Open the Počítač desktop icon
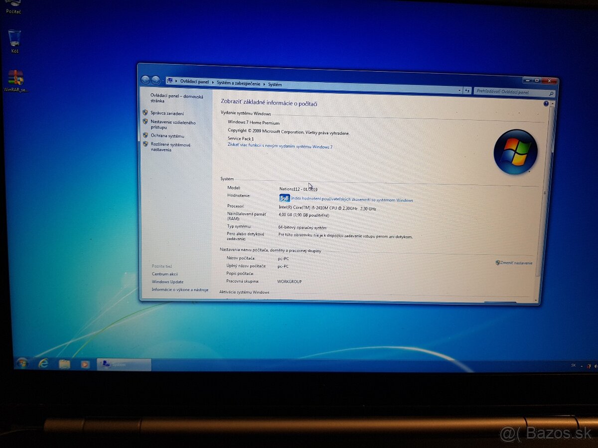The height and width of the screenshot is (448, 598). pos(13,5)
